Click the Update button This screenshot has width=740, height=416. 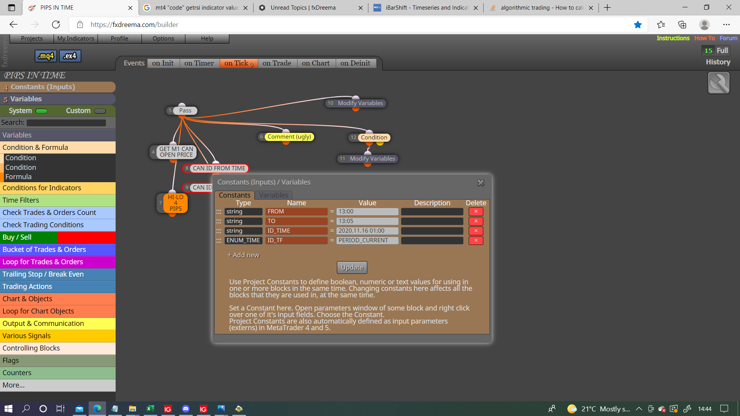point(352,267)
